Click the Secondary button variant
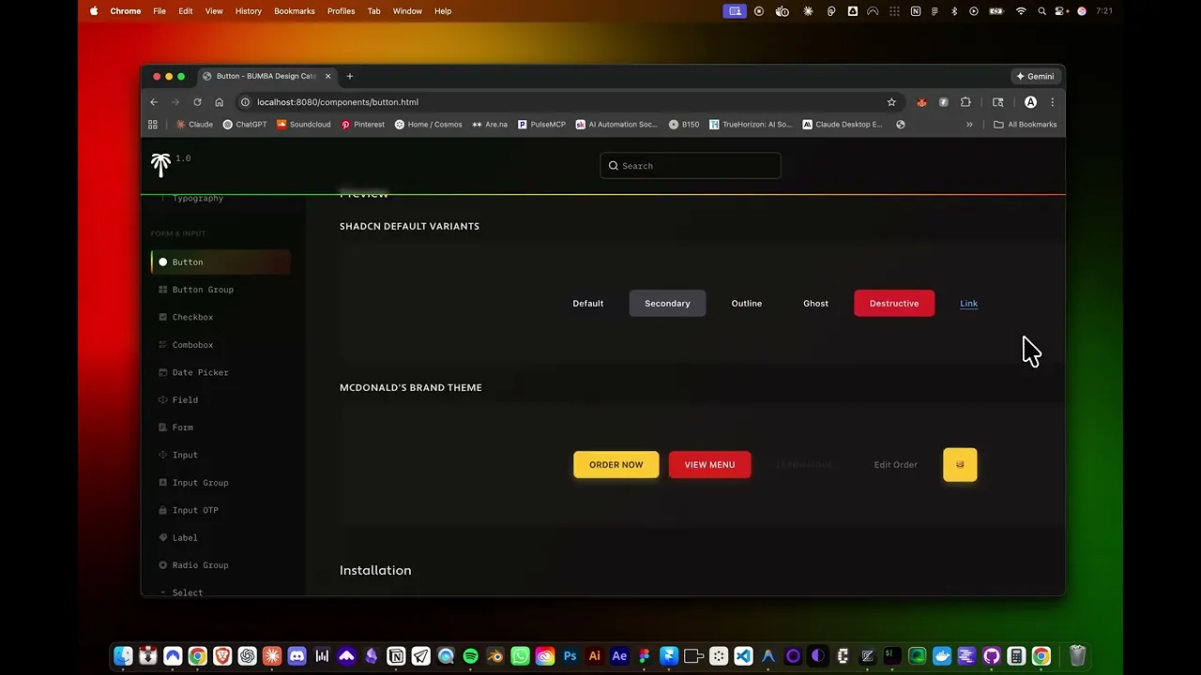1201x675 pixels. (667, 304)
